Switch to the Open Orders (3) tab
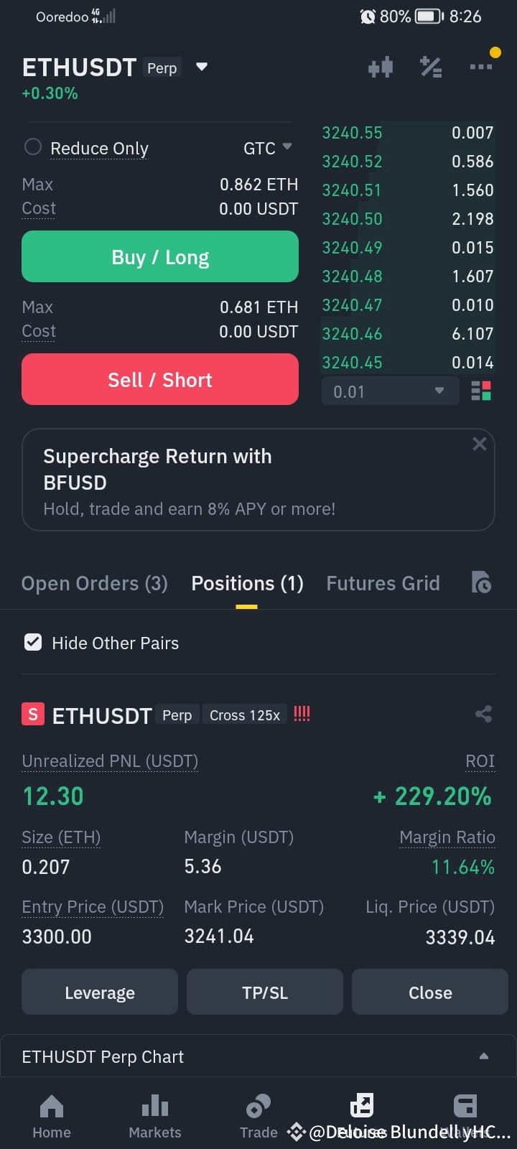The width and height of the screenshot is (517, 1149). [94, 583]
